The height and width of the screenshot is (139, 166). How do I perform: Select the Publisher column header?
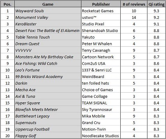[x=101, y=4]
